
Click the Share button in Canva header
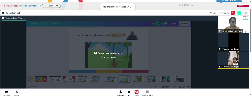(172, 23)
